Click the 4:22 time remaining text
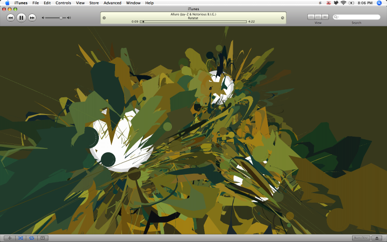Viewport: 387px width, 242px height. [x=252, y=22]
